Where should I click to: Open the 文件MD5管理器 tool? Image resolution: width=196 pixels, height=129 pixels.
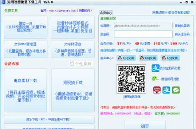coord(26,49)
